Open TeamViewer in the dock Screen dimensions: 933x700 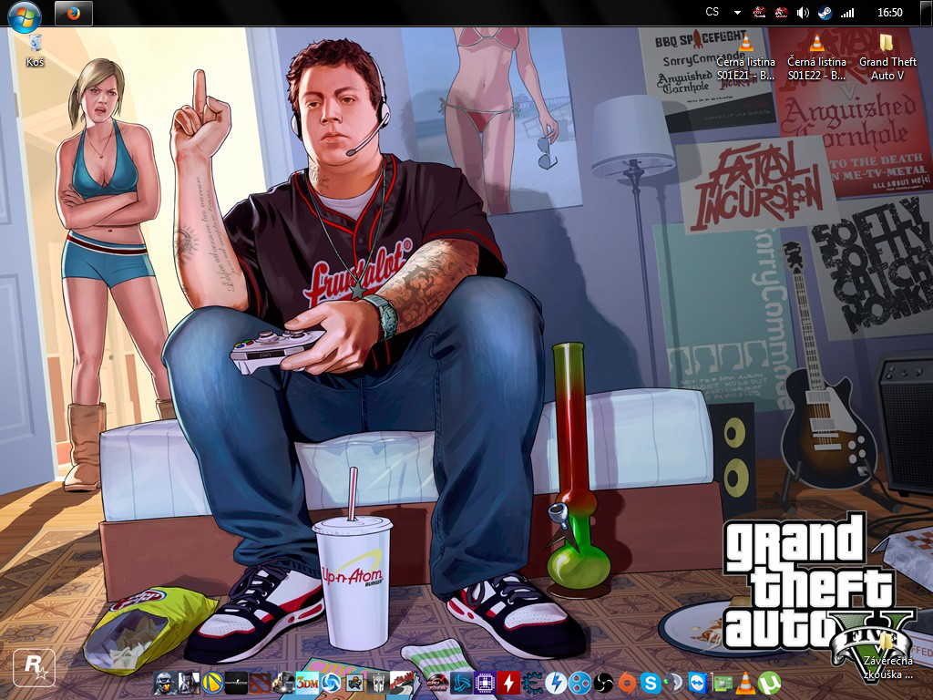tap(698, 682)
